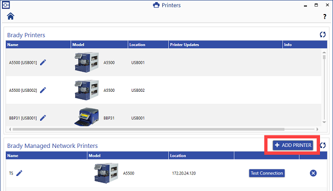Click the horizontal scrollbar right arrow
Screen dimensions: 333x191
[x=317, y=129]
